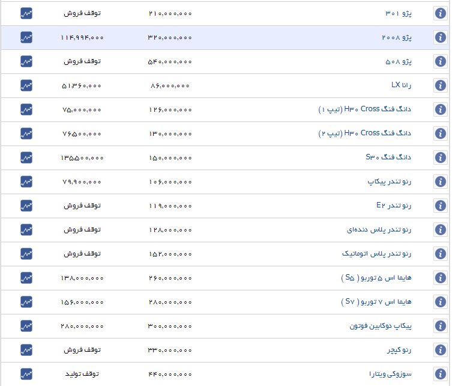Click info icon for دانگ فنگ S30
This screenshot has width=455, height=386.
[441, 158]
